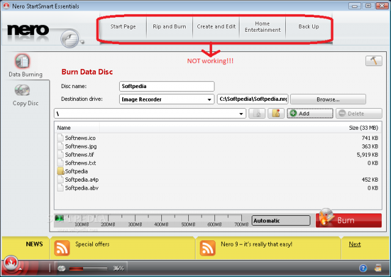The height and width of the screenshot is (277, 391).
Task: Select the Softpedia.abv file row
Action: [x=217, y=188]
